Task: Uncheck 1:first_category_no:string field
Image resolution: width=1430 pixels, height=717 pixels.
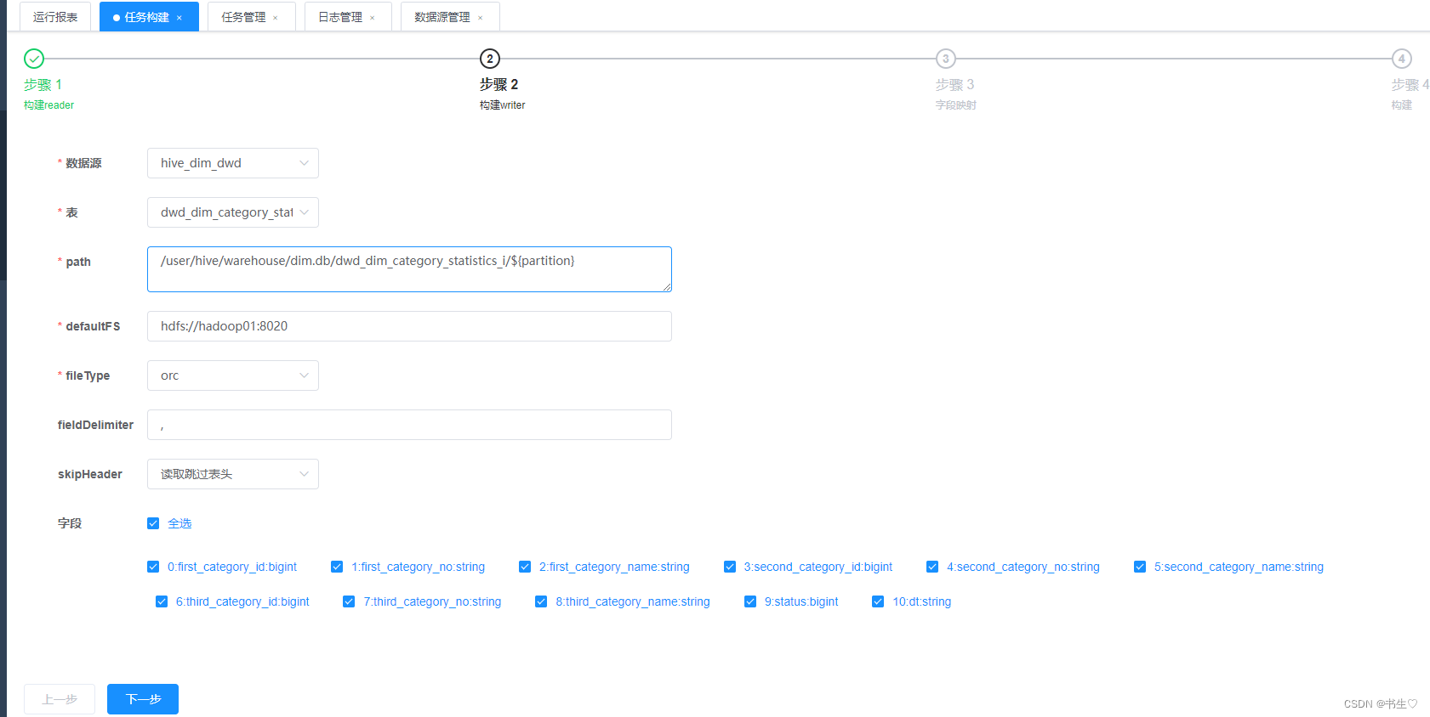Action: [337, 567]
